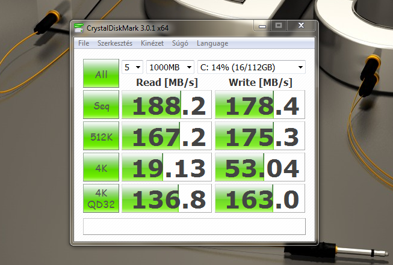
Task: Click the empty comment field at the bottom
Action: (x=194, y=227)
